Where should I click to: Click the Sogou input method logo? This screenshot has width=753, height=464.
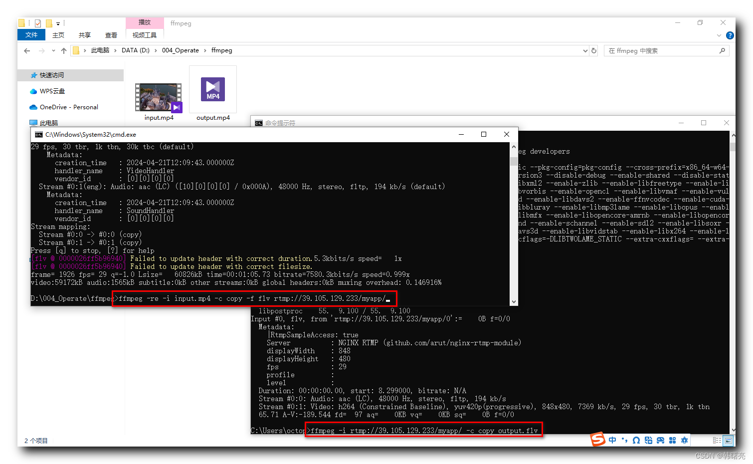[597, 439]
